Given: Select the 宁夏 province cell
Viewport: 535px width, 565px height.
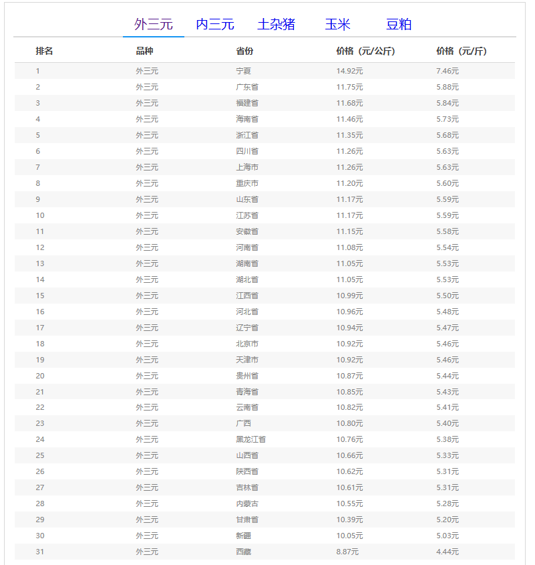Looking at the screenshot, I should [243, 71].
